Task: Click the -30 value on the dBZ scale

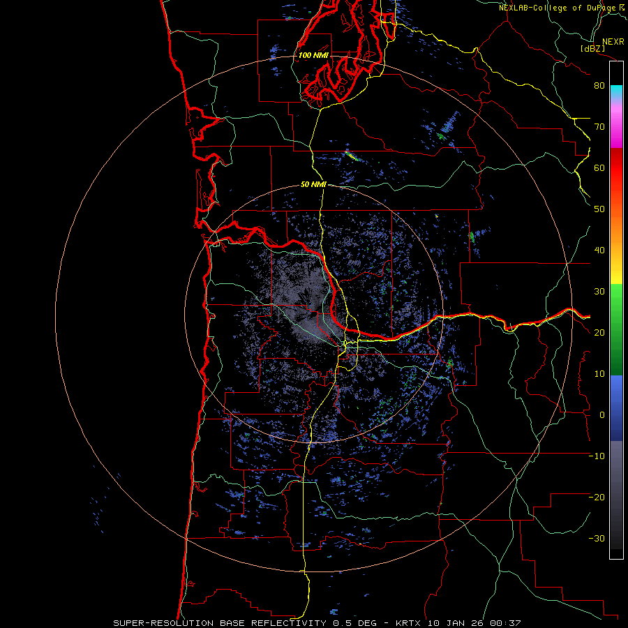Action: (597, 539)
